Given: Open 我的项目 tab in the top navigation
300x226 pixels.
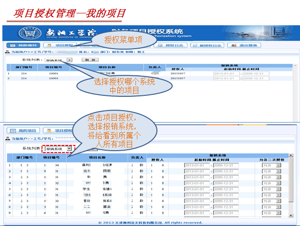Looking at the screenshot, I should [23, 45].
